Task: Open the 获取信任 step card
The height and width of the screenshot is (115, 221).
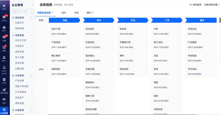Action: [65, 71]
